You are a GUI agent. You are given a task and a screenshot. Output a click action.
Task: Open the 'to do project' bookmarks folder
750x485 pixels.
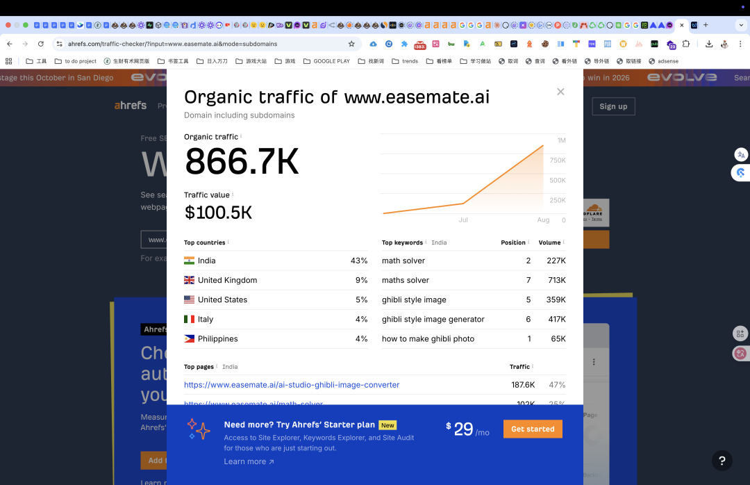tap(75, 61)
